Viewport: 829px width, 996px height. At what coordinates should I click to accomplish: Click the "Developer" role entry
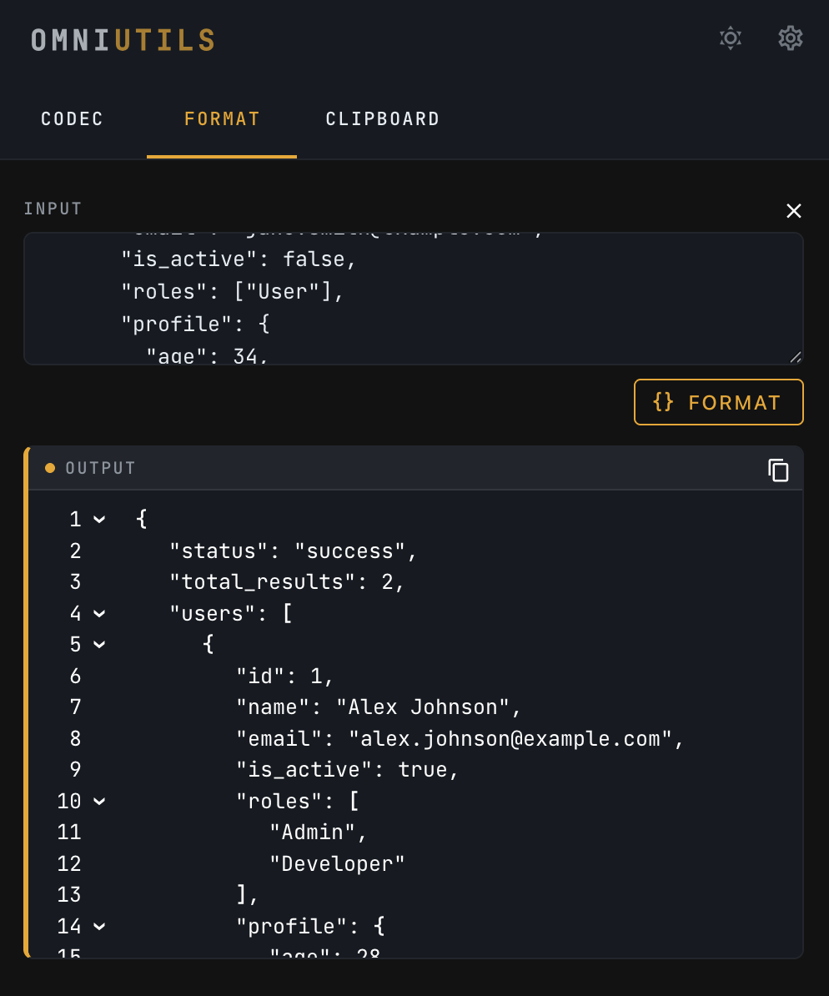(337, 863)
